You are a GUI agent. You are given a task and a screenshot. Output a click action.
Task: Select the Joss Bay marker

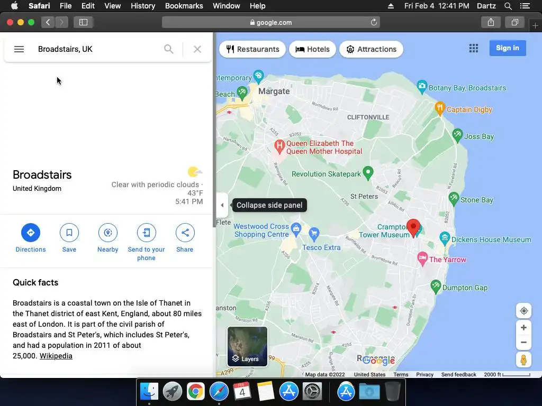pos(458,136)
